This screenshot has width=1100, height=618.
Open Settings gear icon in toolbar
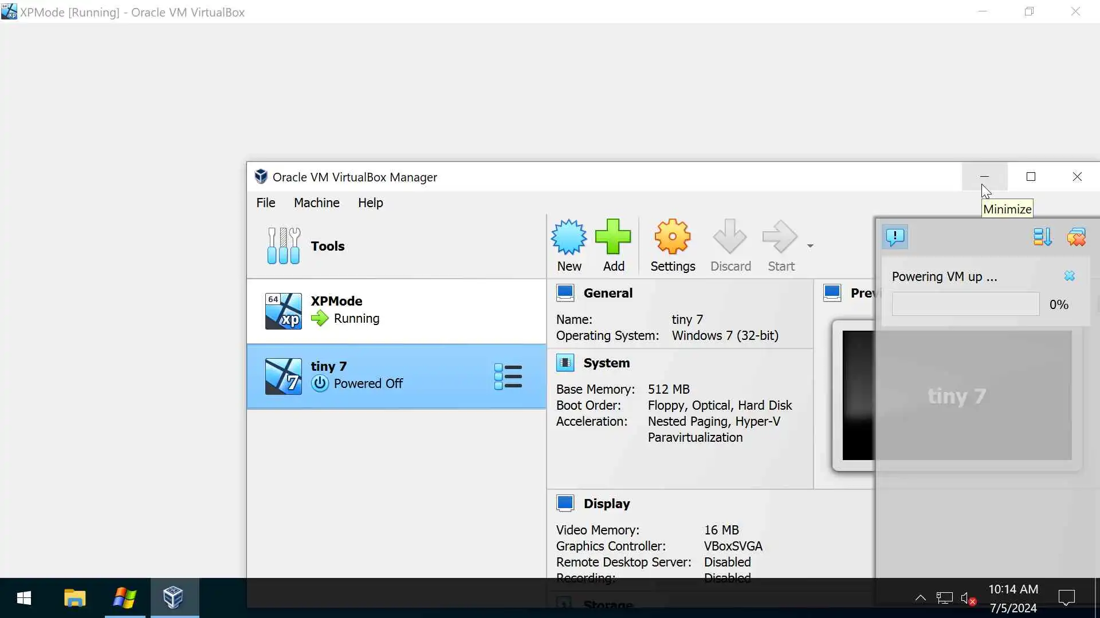672,237
